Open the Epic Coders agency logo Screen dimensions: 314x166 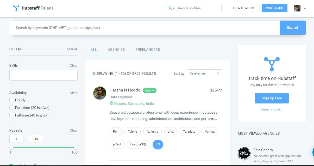pos(244,153)
